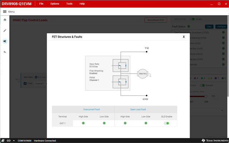The width and height of the screenshot is (229, 143).
Task: Open the Tools menu
Action: (69, 4)
